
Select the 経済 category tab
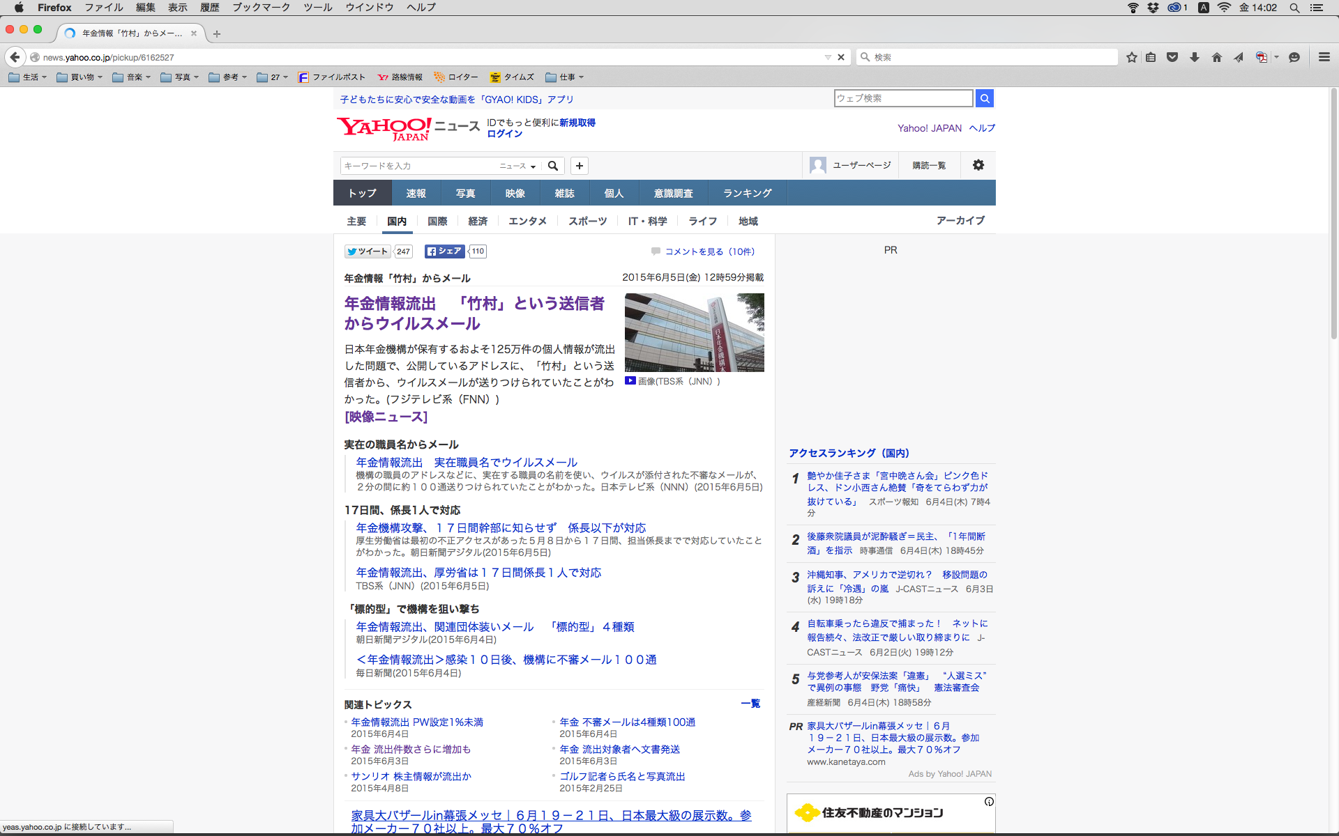478,221
